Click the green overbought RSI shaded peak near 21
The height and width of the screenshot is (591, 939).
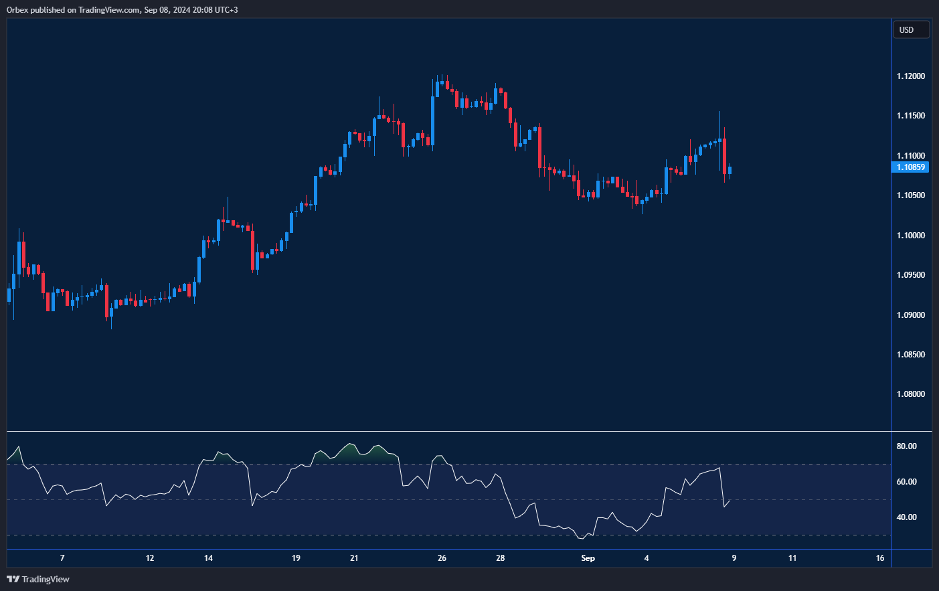point(349,451)
